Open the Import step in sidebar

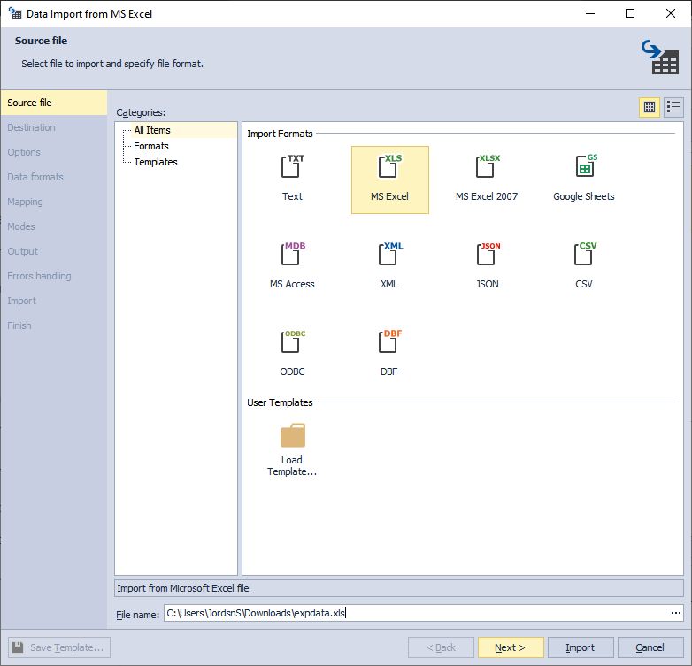point(54,301)
